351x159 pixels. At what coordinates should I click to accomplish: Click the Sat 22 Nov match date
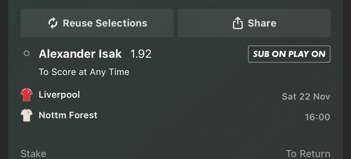coord(306,97)
